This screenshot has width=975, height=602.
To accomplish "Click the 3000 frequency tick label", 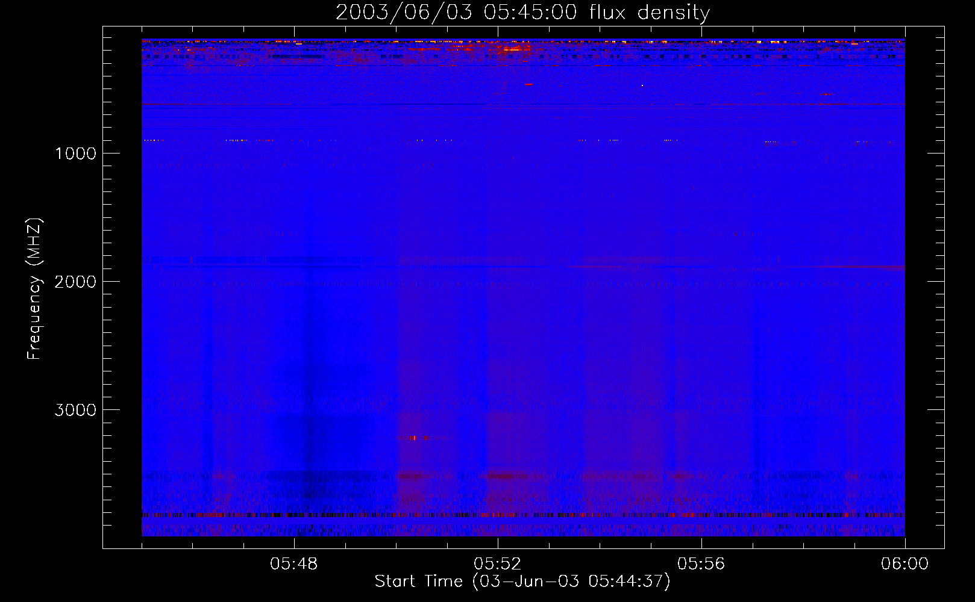I will [x=75, y=410].
